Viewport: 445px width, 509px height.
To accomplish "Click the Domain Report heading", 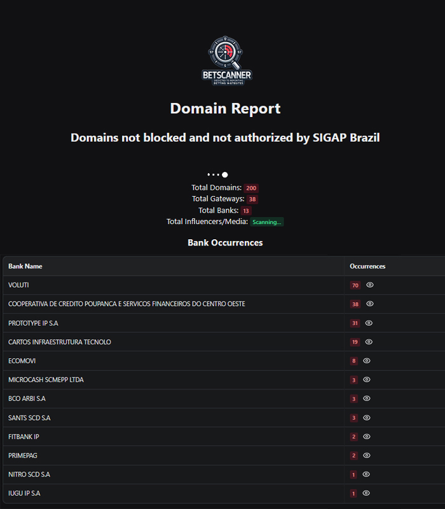I will click(x=226, y=108).
